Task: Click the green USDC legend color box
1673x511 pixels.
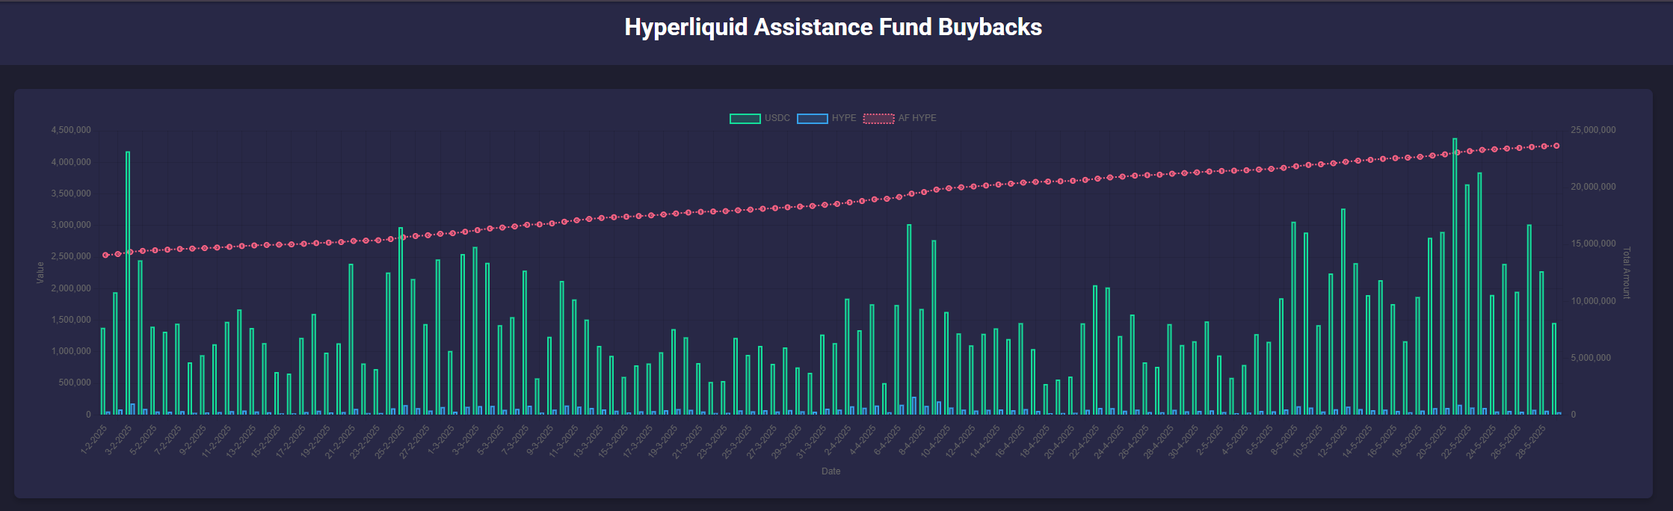Action: (x=745, y=118)
